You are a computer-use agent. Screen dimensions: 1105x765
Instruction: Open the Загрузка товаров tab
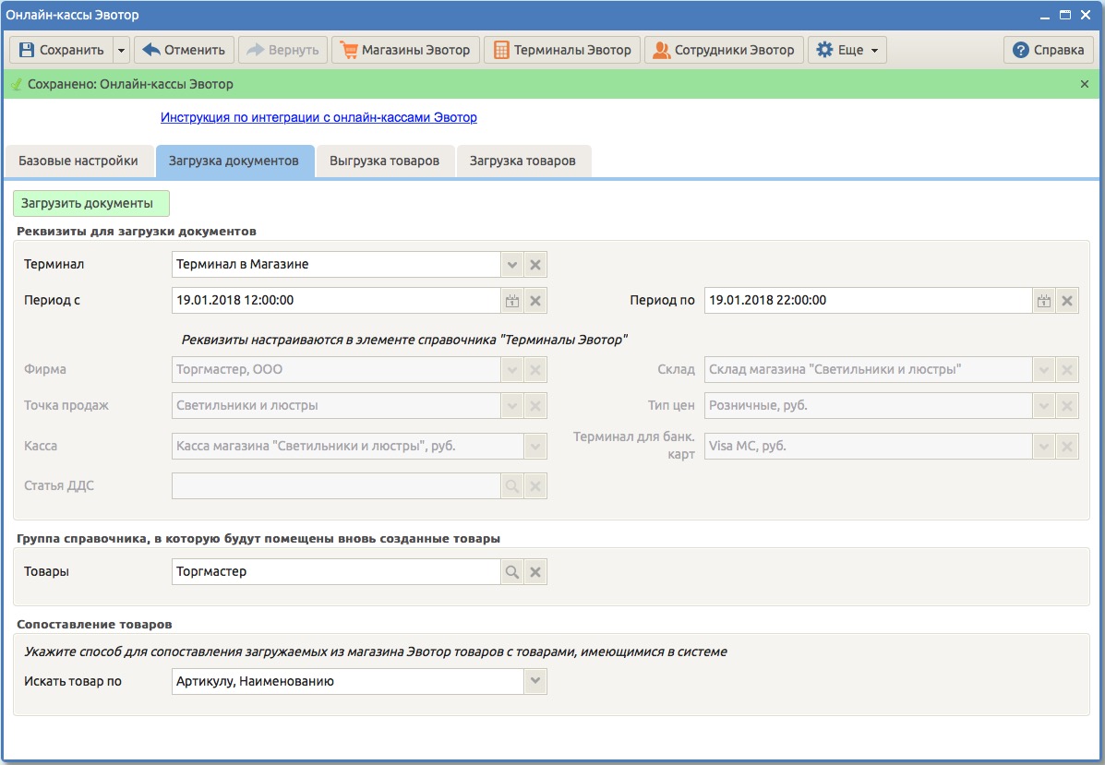pos(522,161)
